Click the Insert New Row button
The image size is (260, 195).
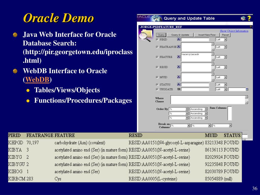coord(207,35)
